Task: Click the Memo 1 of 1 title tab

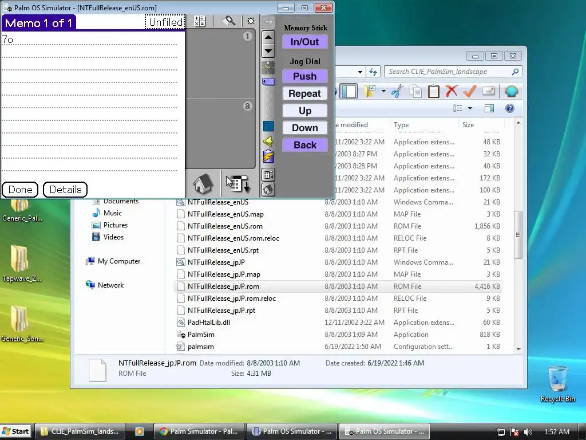Action: click(x=38, y=23)
